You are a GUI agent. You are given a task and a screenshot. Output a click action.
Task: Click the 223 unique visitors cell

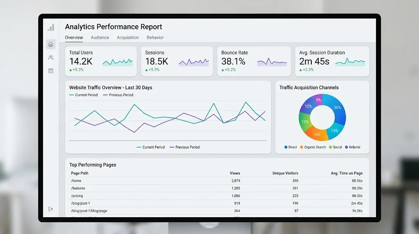coord(295,196)
